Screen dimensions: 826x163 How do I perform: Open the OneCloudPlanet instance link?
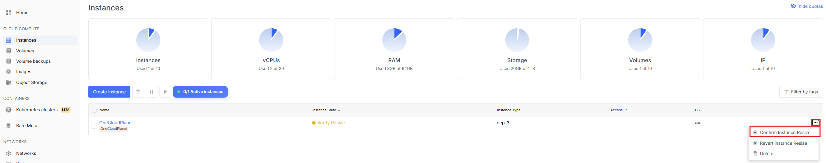pos(116,123)
